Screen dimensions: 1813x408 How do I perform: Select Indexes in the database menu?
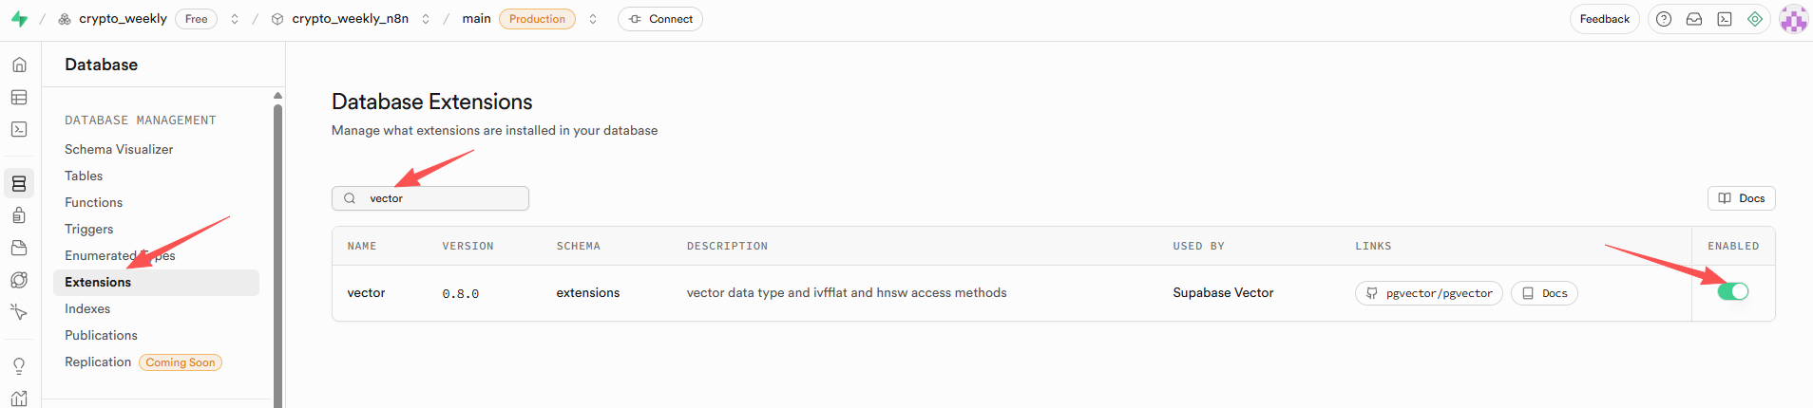tap(87, 308)
